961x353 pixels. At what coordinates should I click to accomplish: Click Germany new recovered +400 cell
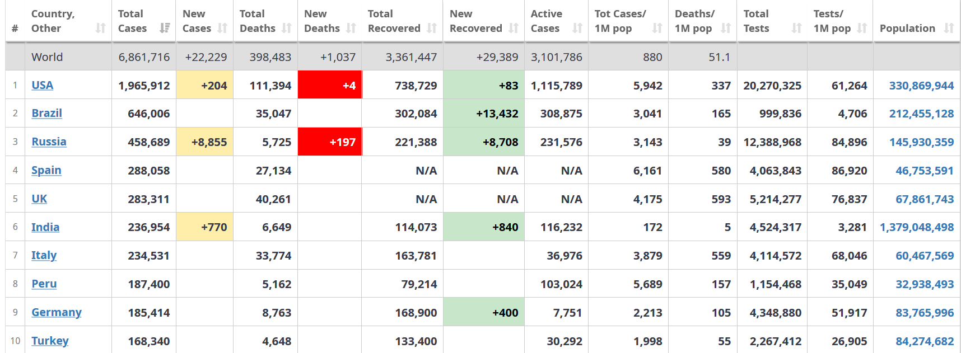pyautogui.click(x=484, y=312)
